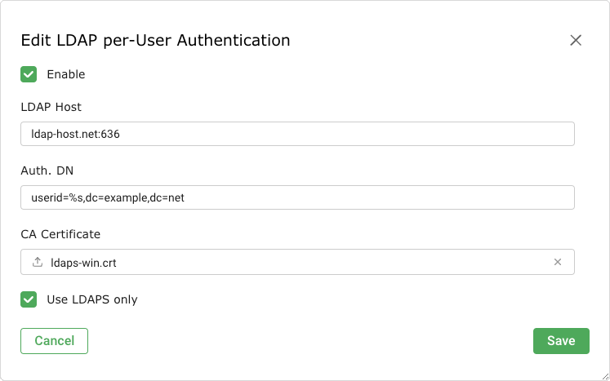
Task: Close the Edit LDAP dialog with X
Action: click(x=576, y=40)
